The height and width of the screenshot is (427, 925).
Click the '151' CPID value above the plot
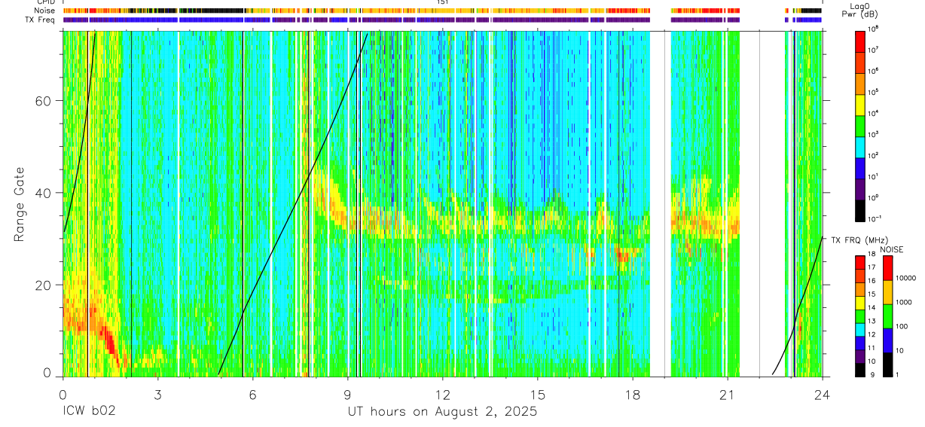pos(443,2)
